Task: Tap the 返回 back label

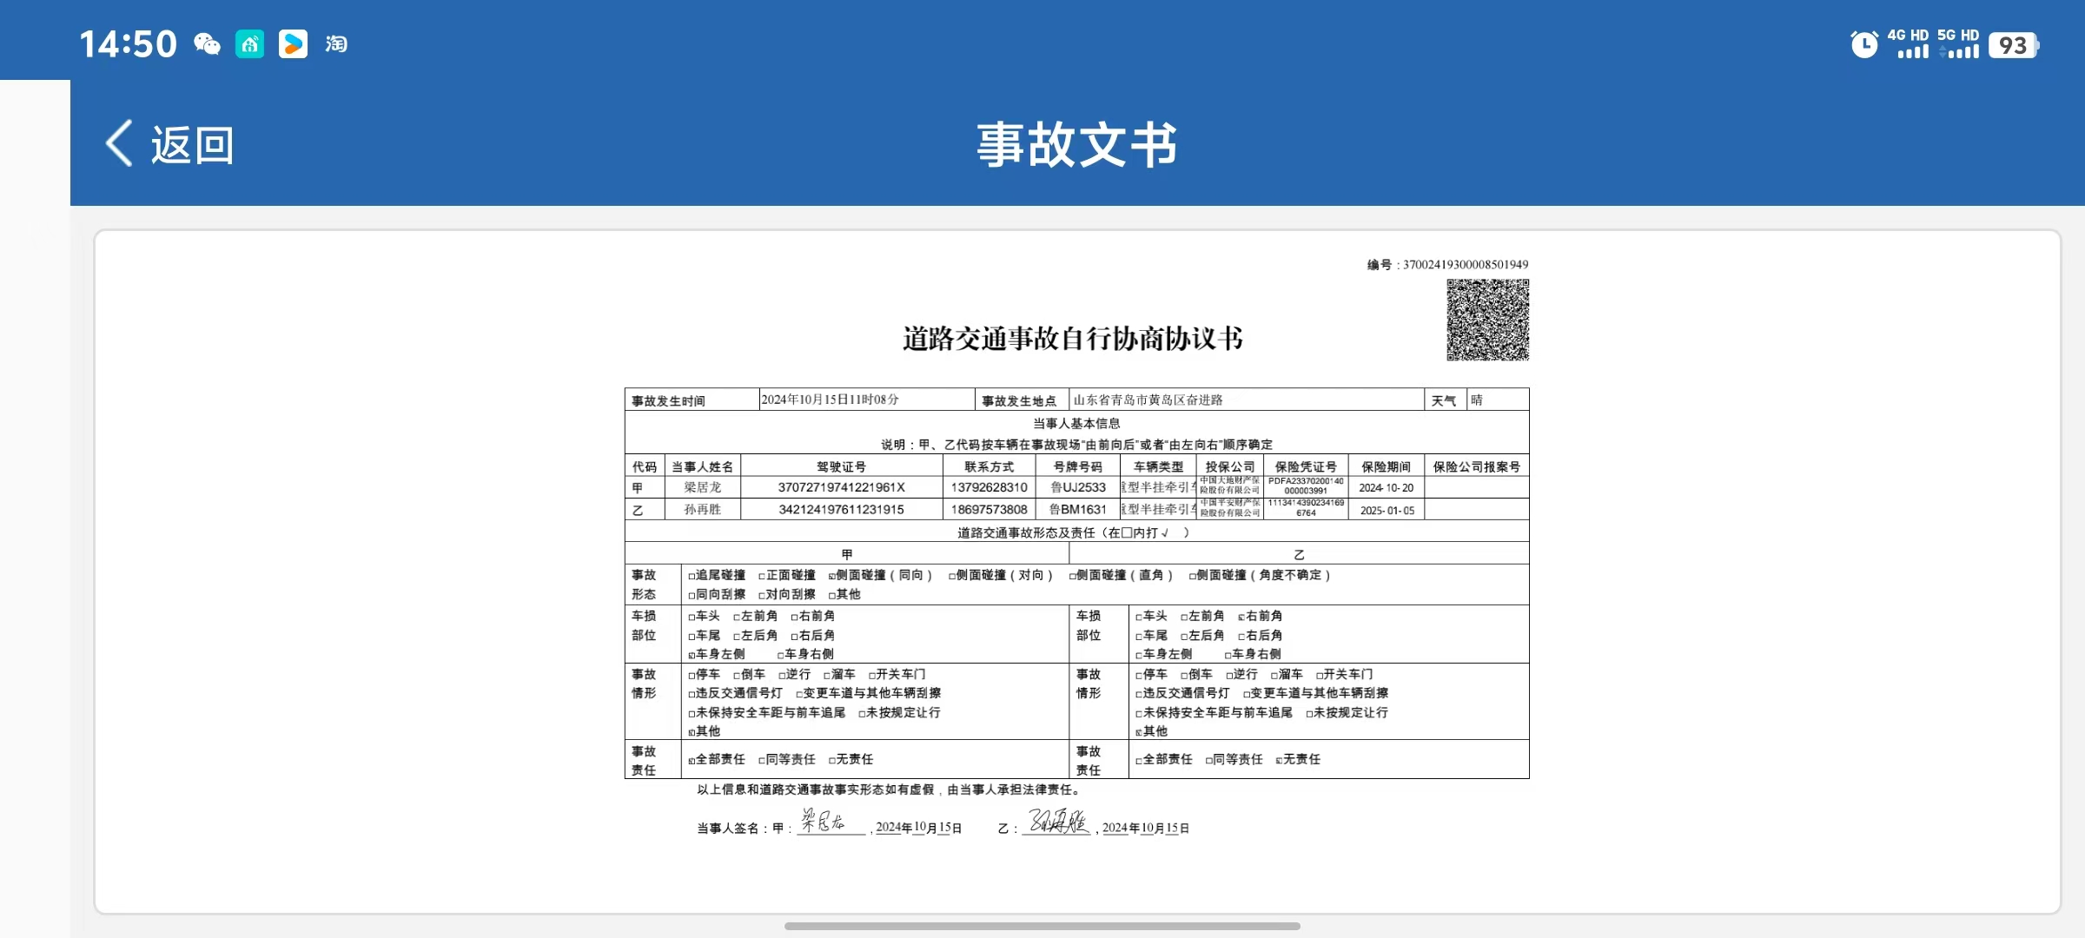Action: (x=193, y=145)
